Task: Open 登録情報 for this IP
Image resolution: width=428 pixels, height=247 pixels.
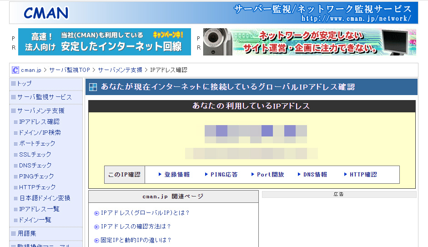Action: 177,175
